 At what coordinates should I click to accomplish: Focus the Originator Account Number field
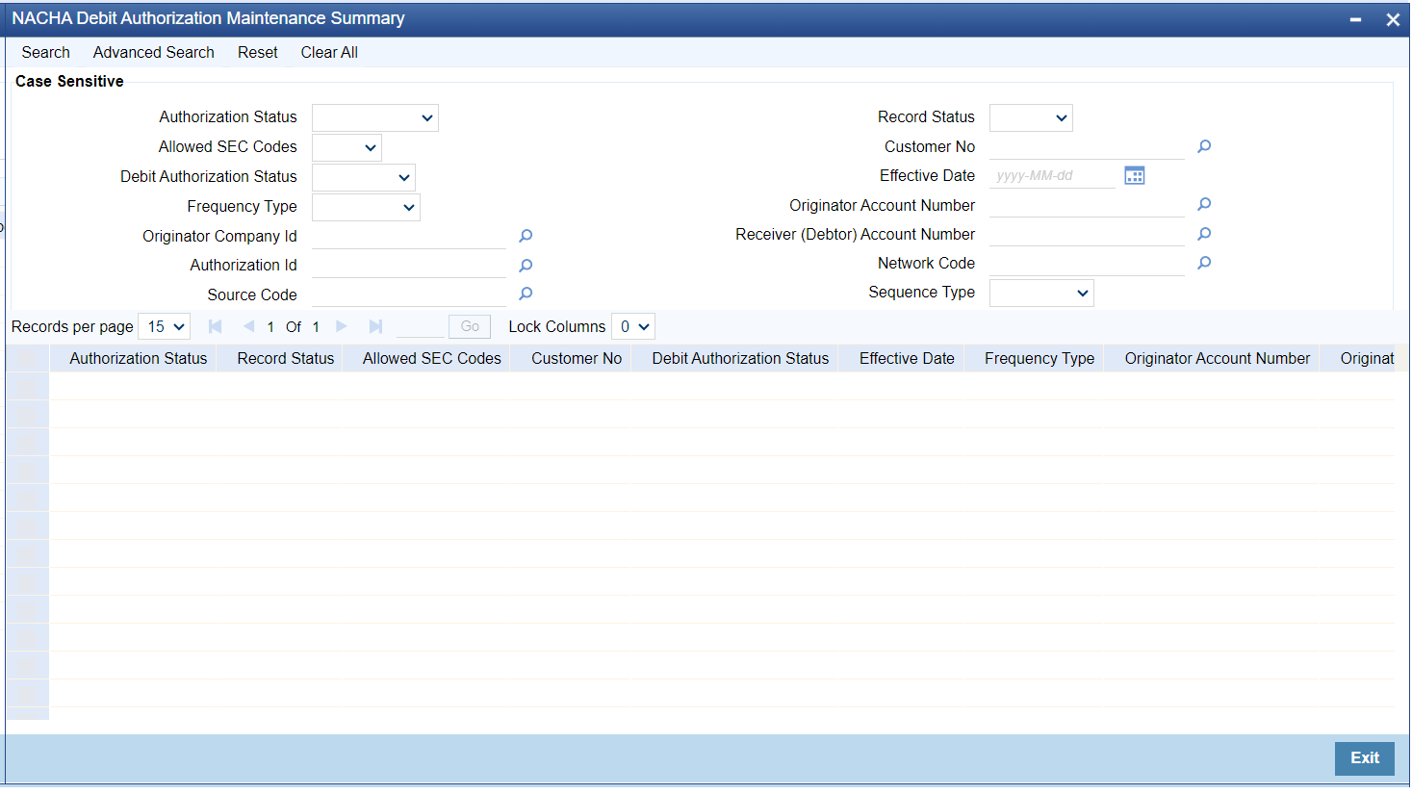[1087, 204]
